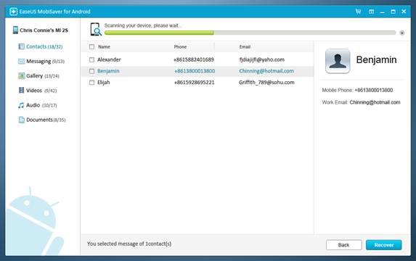Minimize the MobiSaver window
Screen dimensions: 416x261
coord(383,12)
